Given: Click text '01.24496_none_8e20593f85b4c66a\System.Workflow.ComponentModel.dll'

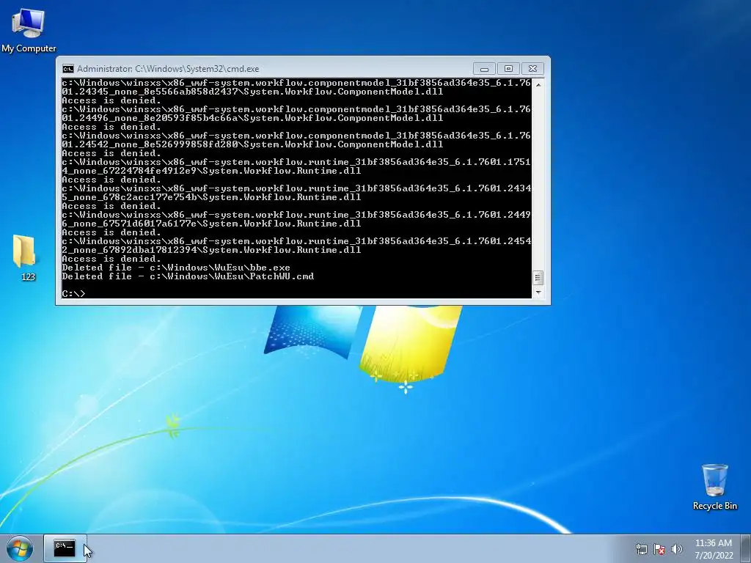Looking at the screenshot, I should point(252,118).
